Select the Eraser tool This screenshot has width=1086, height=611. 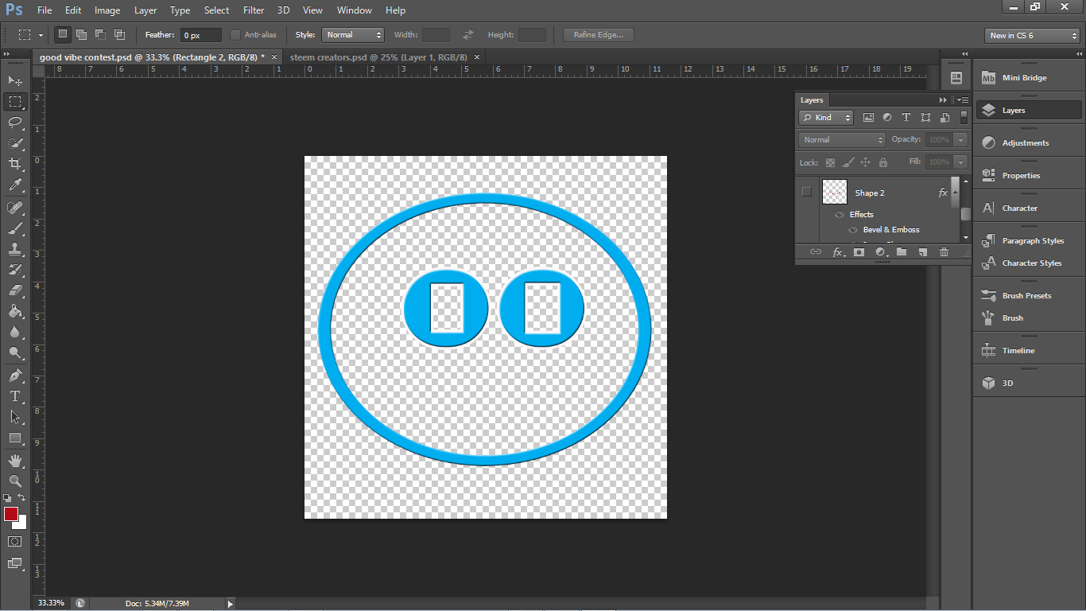pos(15,290)
